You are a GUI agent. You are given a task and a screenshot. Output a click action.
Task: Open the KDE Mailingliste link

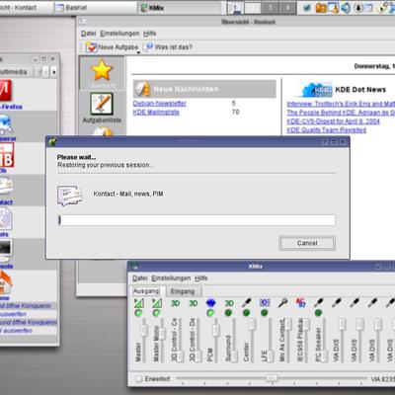(156, 113)
